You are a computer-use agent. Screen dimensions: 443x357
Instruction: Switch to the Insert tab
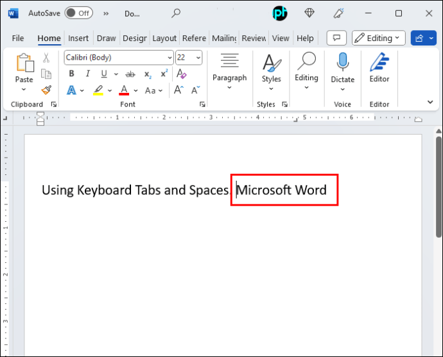(x=78, y=38)
